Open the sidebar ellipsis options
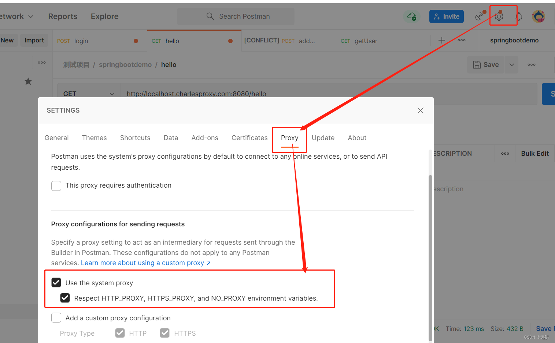Screen dimensions: 555x343 [42, 63]
